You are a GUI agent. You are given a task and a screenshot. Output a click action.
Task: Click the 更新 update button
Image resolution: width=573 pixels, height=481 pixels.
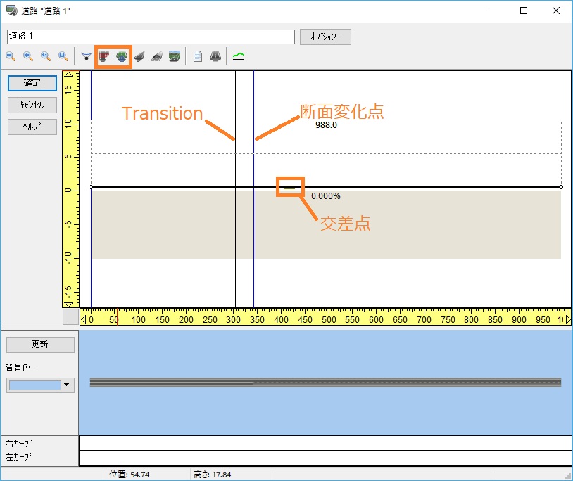(x=40, y=345)
